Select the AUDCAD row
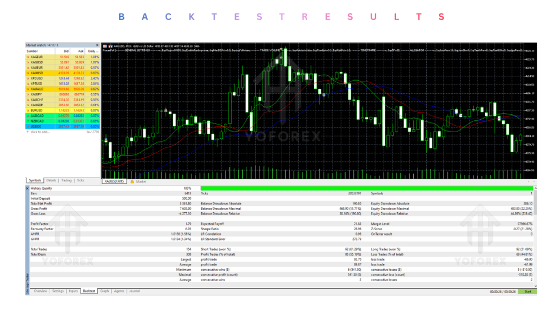 tap(63, 116)
